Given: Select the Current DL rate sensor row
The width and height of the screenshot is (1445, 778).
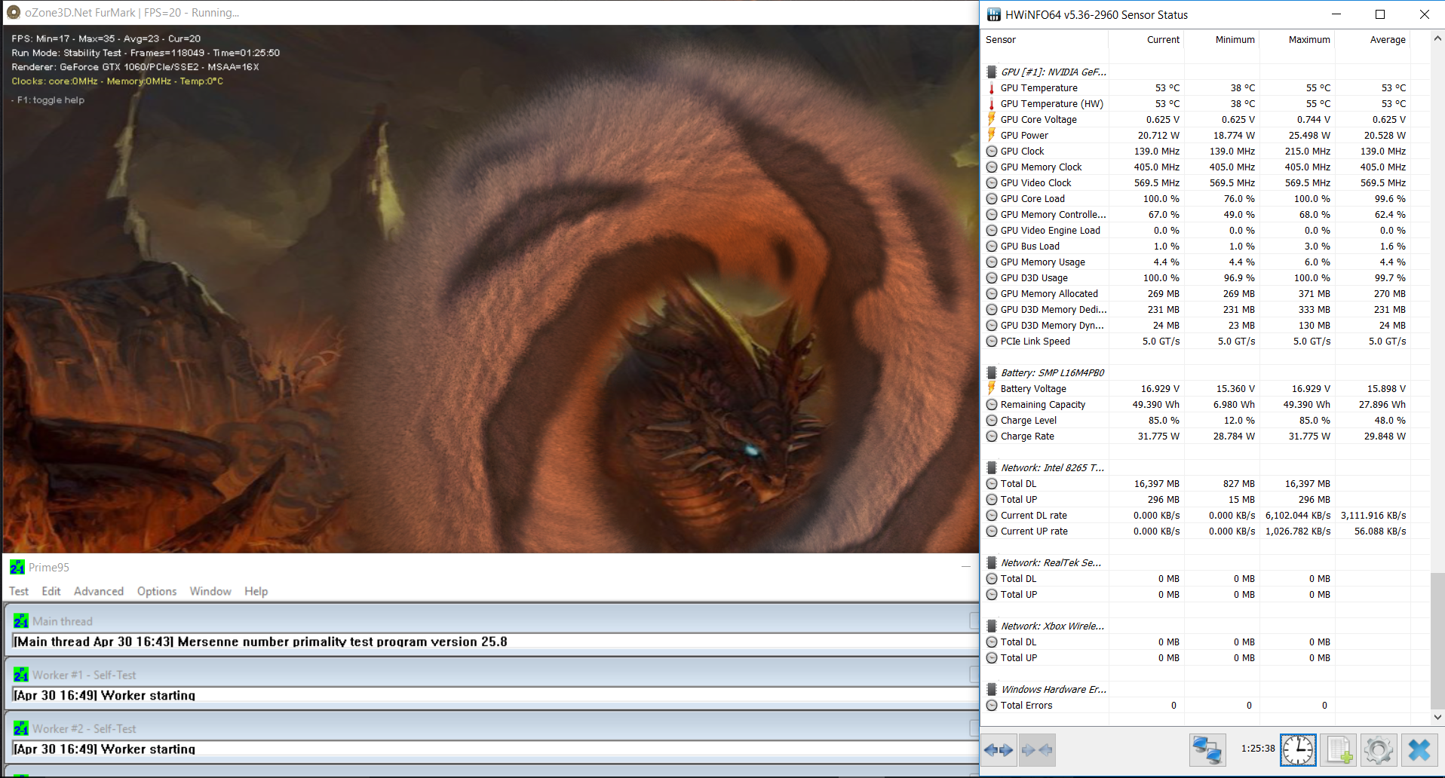Looking at the screenshot, I should [x=1205, y=516].
